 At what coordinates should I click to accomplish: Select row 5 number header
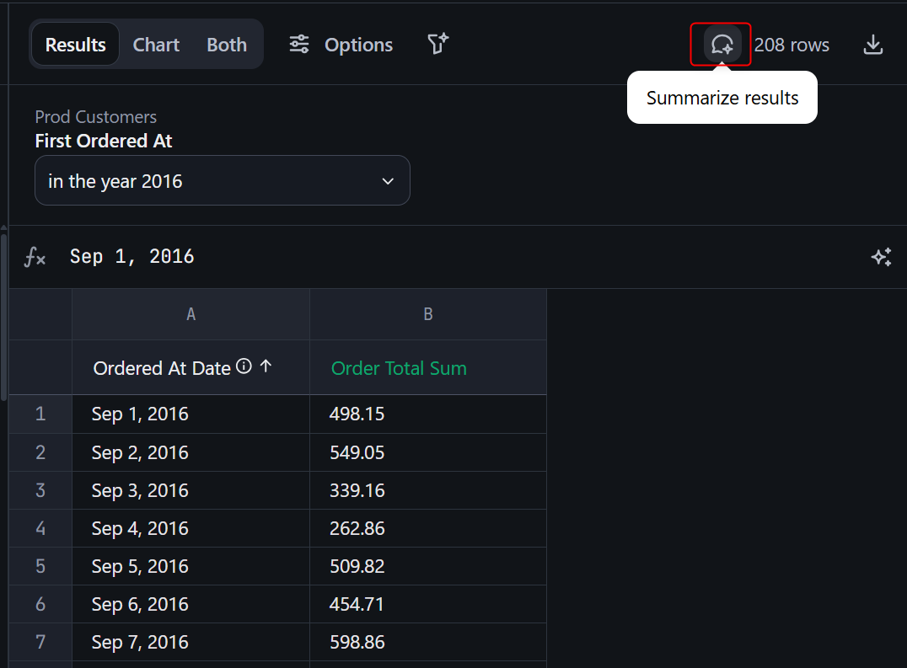(40, 566)
